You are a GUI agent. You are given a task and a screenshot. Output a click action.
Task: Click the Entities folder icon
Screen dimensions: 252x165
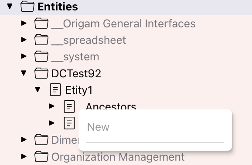pyautogui.click(x=27, y=7)
